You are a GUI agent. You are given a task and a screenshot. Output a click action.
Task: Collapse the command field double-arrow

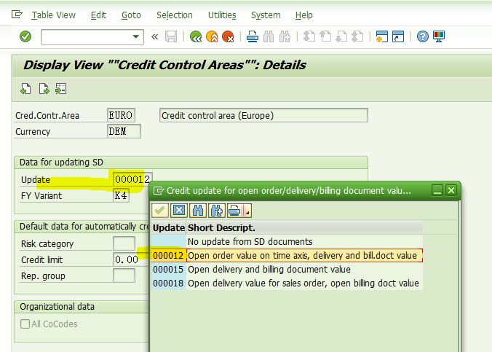click(x=154, y=37)
